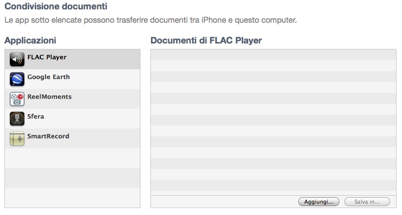The image size is (402, 215).
Task: Select the FLAC Player name label
Action: coord(47,57)
